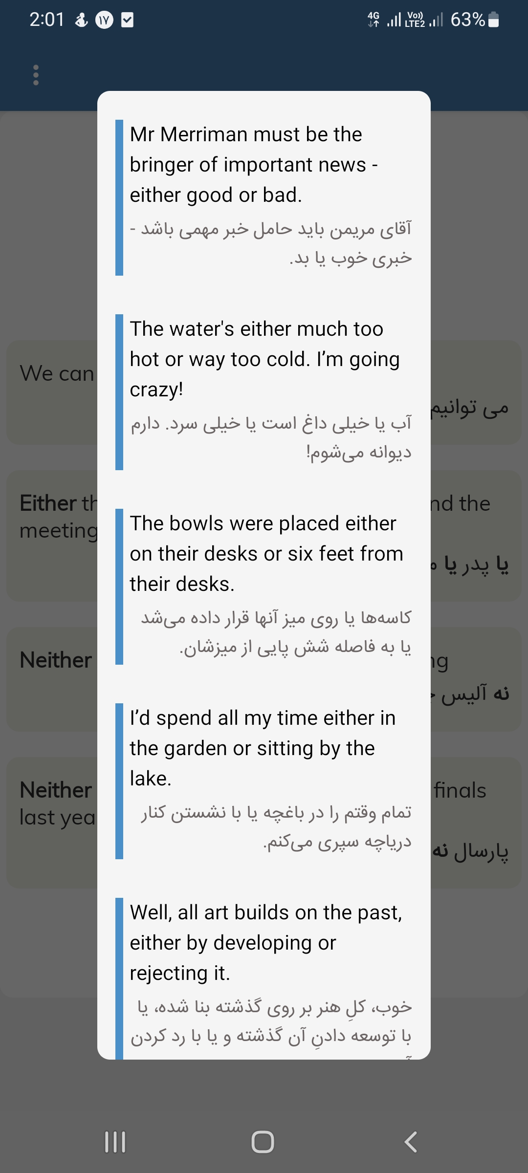Tap the battery icon in status bar
Image resolution: width=528 pixels, height=1173 pixels.
coord(494,20)
